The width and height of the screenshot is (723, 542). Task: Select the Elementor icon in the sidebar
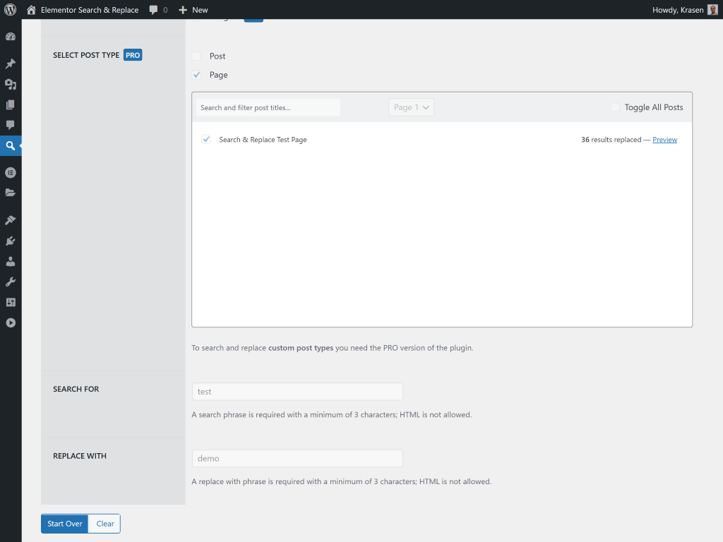click(x=11, y=172)
